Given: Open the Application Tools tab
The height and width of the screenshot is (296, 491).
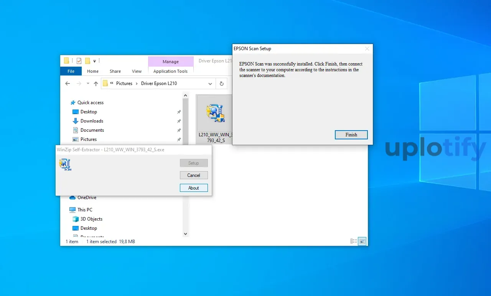Looking at the screenshot, I should tap(171, 71).
